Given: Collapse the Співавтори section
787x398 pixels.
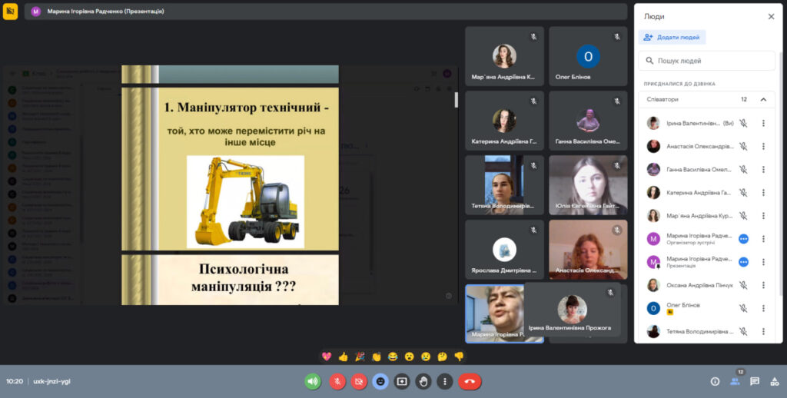Looking at the screenshot, I should point(763,100).
